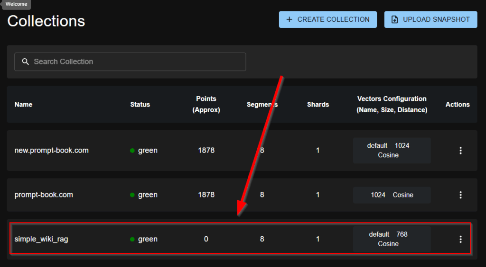Click the plus icon in Create Collection
Image resolution: width=486 pixels, height=267 pixels.
pos(289,20)
